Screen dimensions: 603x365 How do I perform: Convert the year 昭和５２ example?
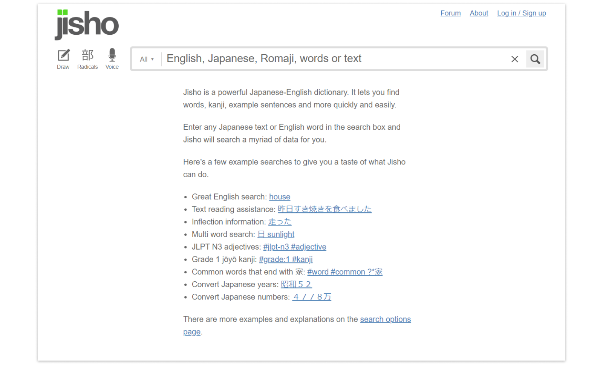(x=296, y=284)
